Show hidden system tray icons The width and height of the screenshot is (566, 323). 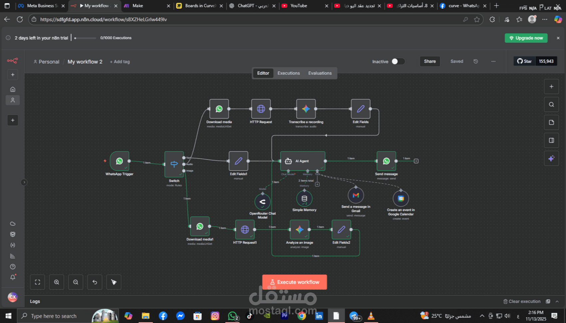[x=482, y=316]
